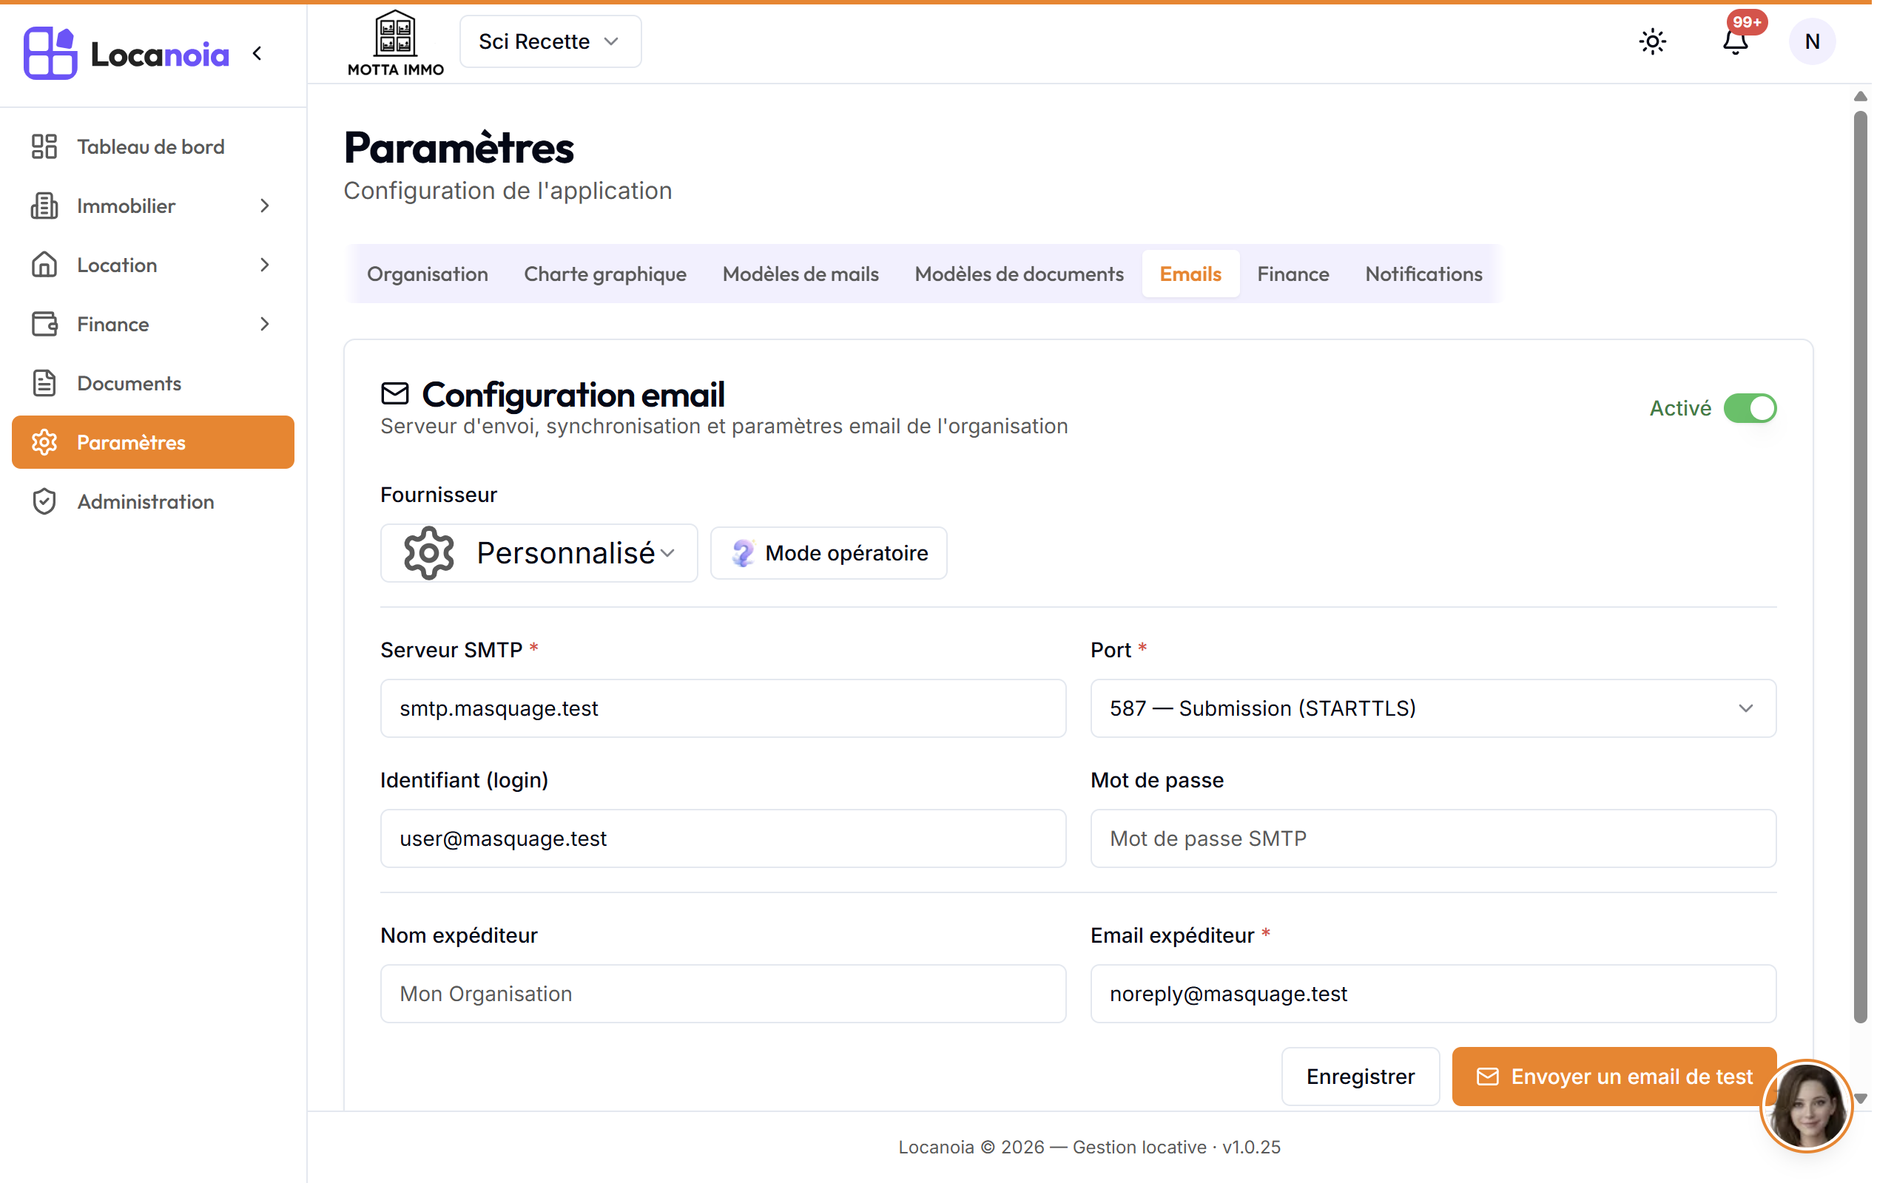
Task: Open the assistant avatar chat bubble
Action: 1807,1105
